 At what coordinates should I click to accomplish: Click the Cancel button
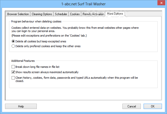tap(131, 106)
